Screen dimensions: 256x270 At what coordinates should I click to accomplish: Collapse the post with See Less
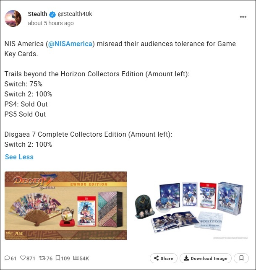[19, 157]
